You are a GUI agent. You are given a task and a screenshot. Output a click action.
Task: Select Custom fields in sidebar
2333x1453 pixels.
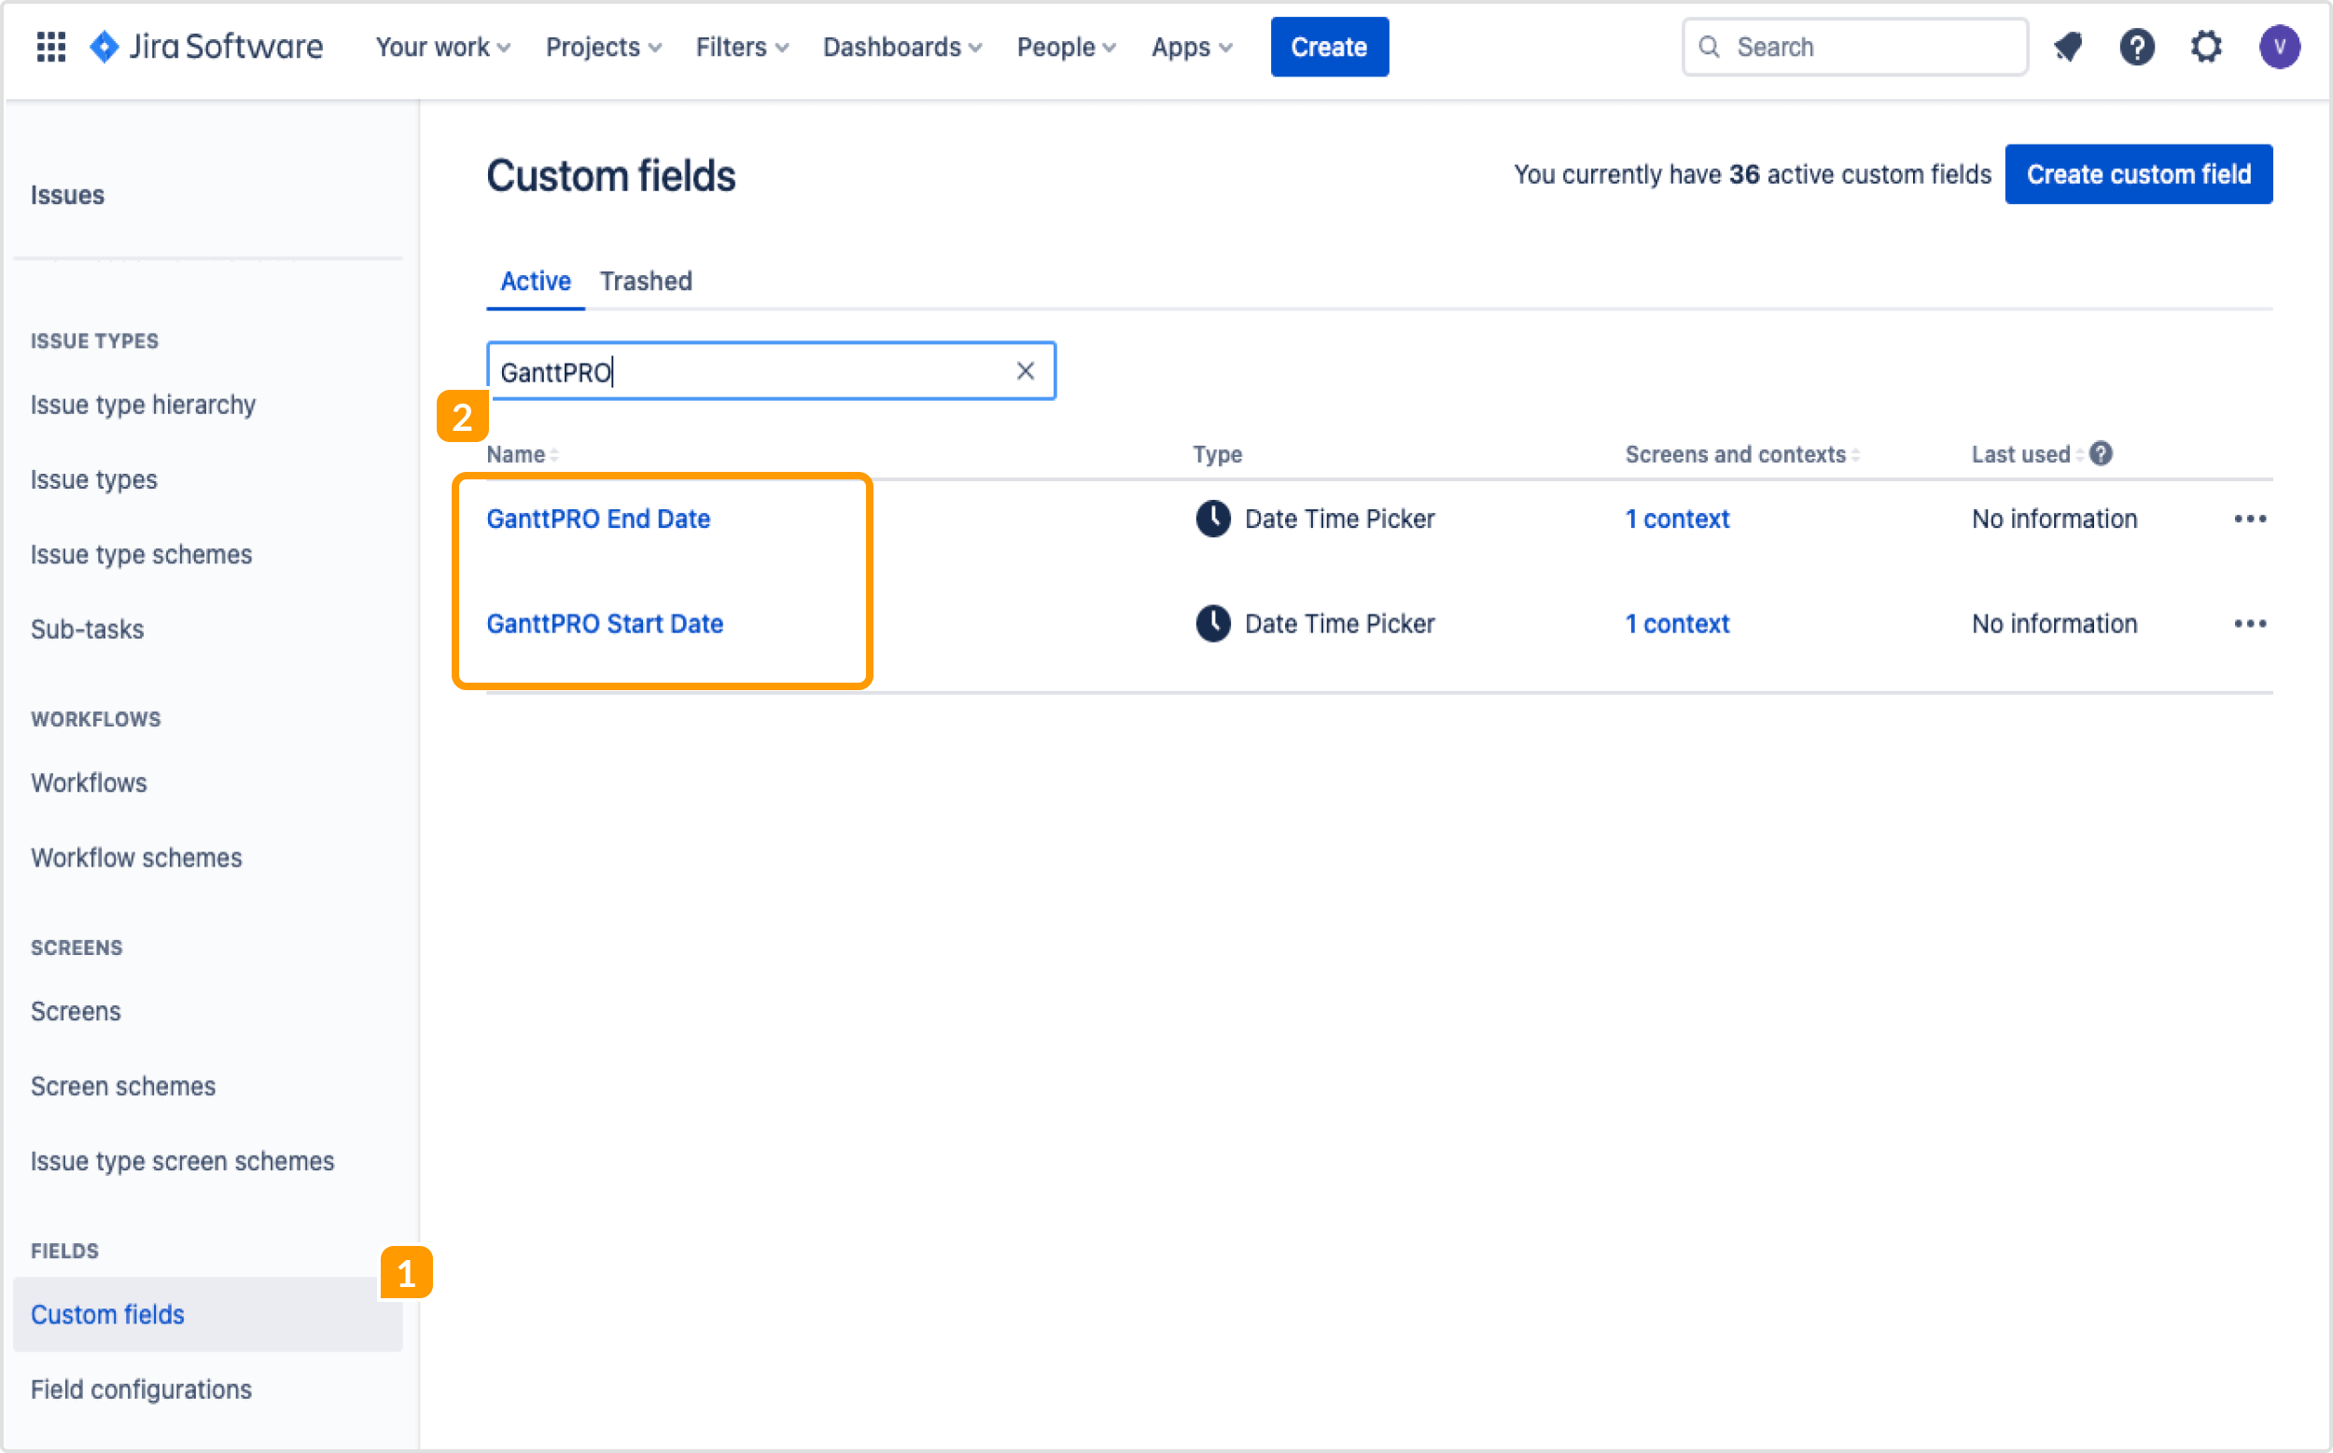coord(207,1314)
